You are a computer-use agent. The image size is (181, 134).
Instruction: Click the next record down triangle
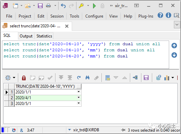pos(116,78)
